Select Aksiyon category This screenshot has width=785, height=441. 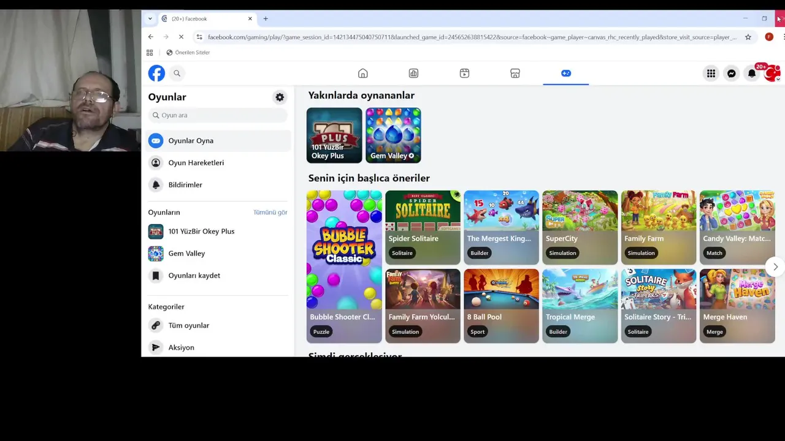pos(219,347)
